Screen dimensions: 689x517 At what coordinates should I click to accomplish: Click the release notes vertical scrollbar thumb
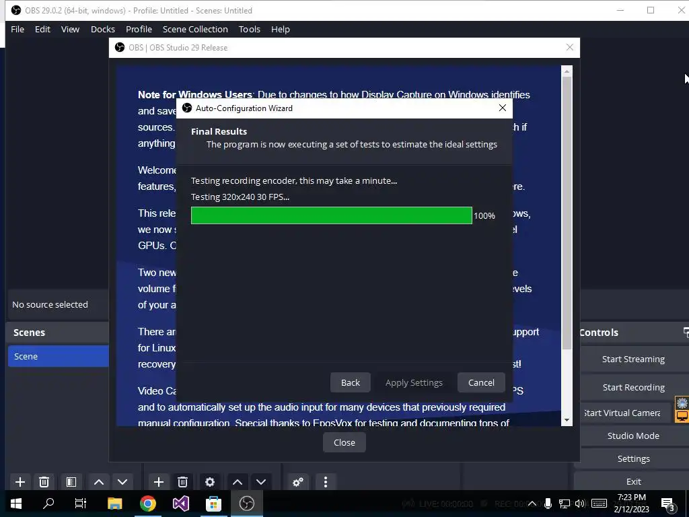[567, 213]
